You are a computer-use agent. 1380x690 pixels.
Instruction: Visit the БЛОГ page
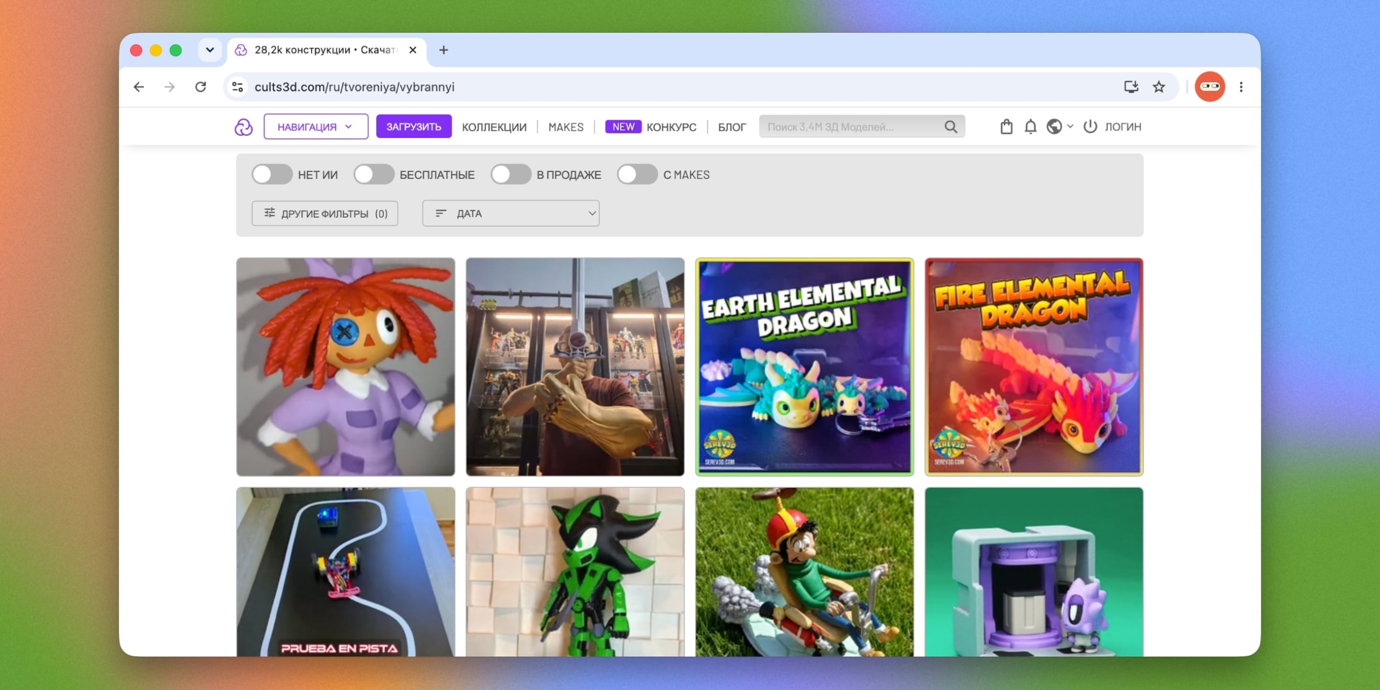coord(732,127)
